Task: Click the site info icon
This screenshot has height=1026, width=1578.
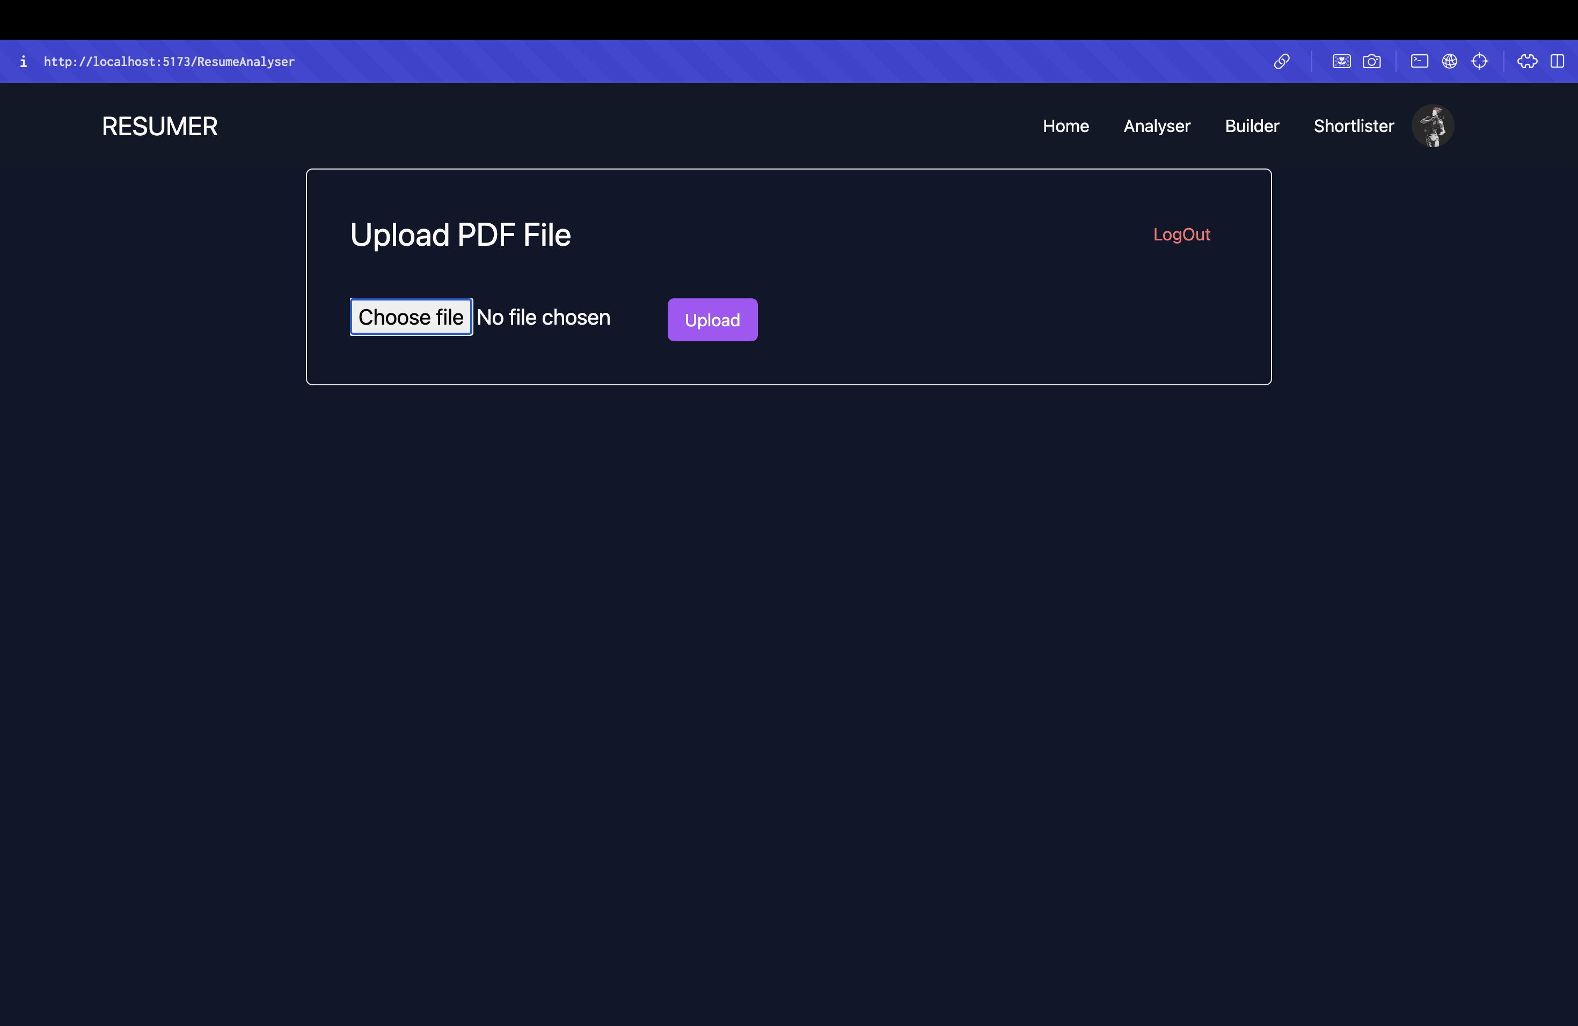Action: (23, 62)
